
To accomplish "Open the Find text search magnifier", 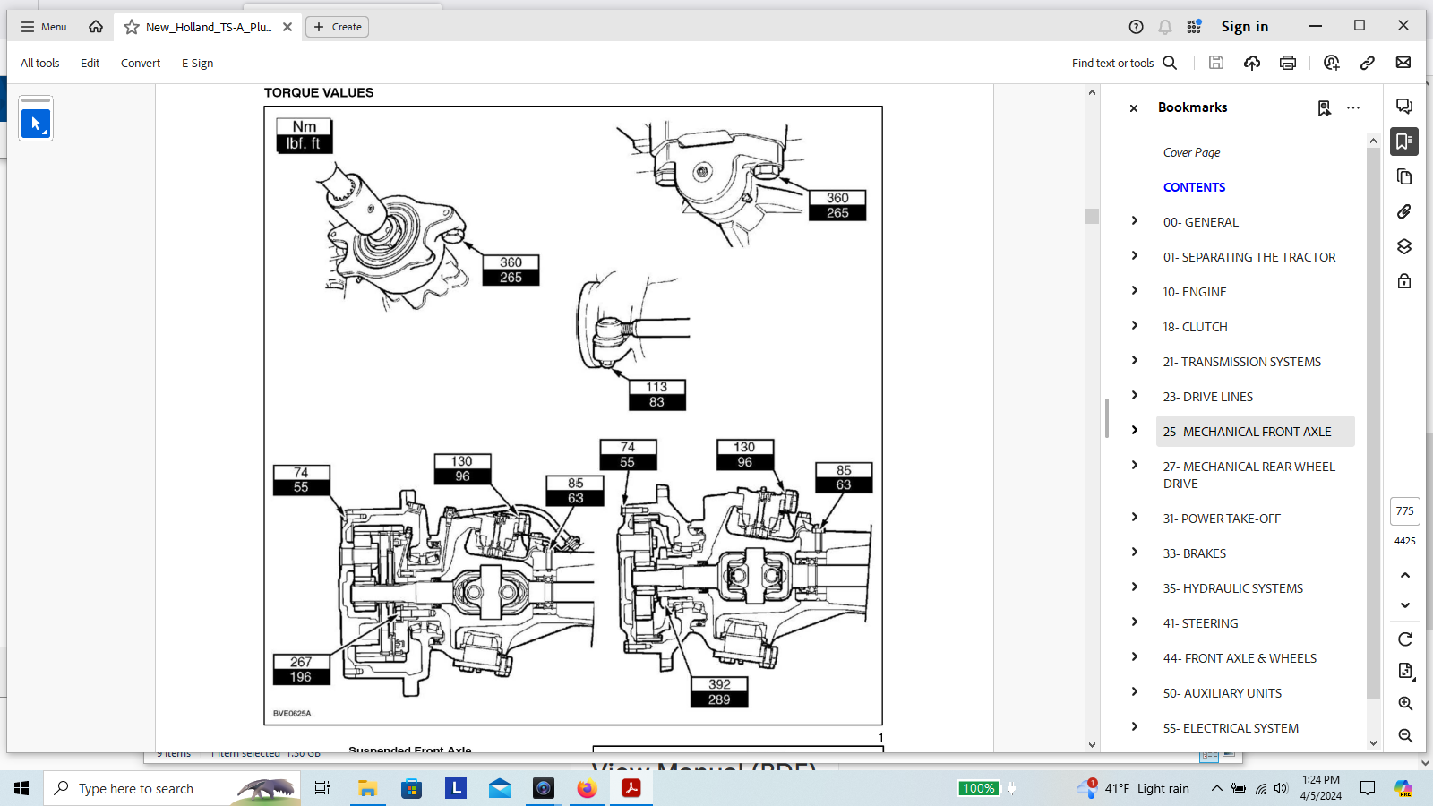I will pyautogui.click(x=1170, y=63).
